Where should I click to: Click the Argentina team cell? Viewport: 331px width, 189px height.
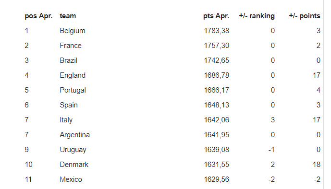75,135
